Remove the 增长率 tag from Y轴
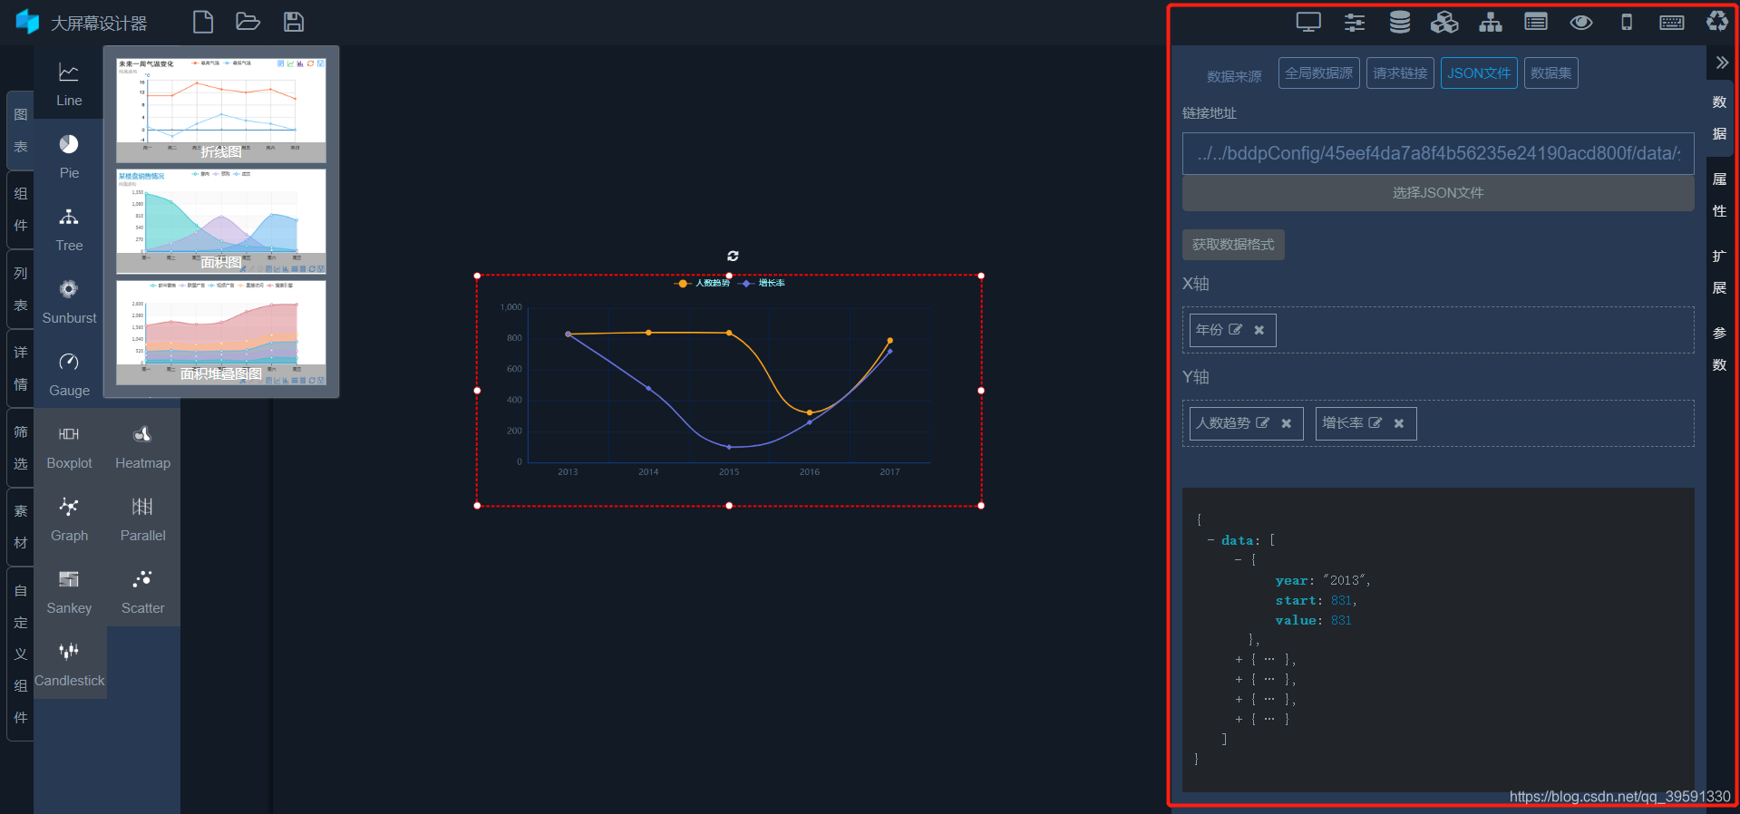Viewport: 1740px width, 814px height. pyautogui.click(x=1399, y=423)
